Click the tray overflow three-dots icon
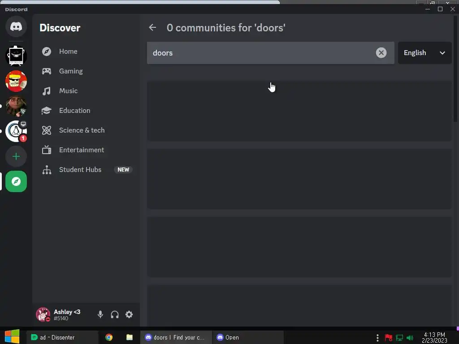The image size is (459, 344). (377, 338)
